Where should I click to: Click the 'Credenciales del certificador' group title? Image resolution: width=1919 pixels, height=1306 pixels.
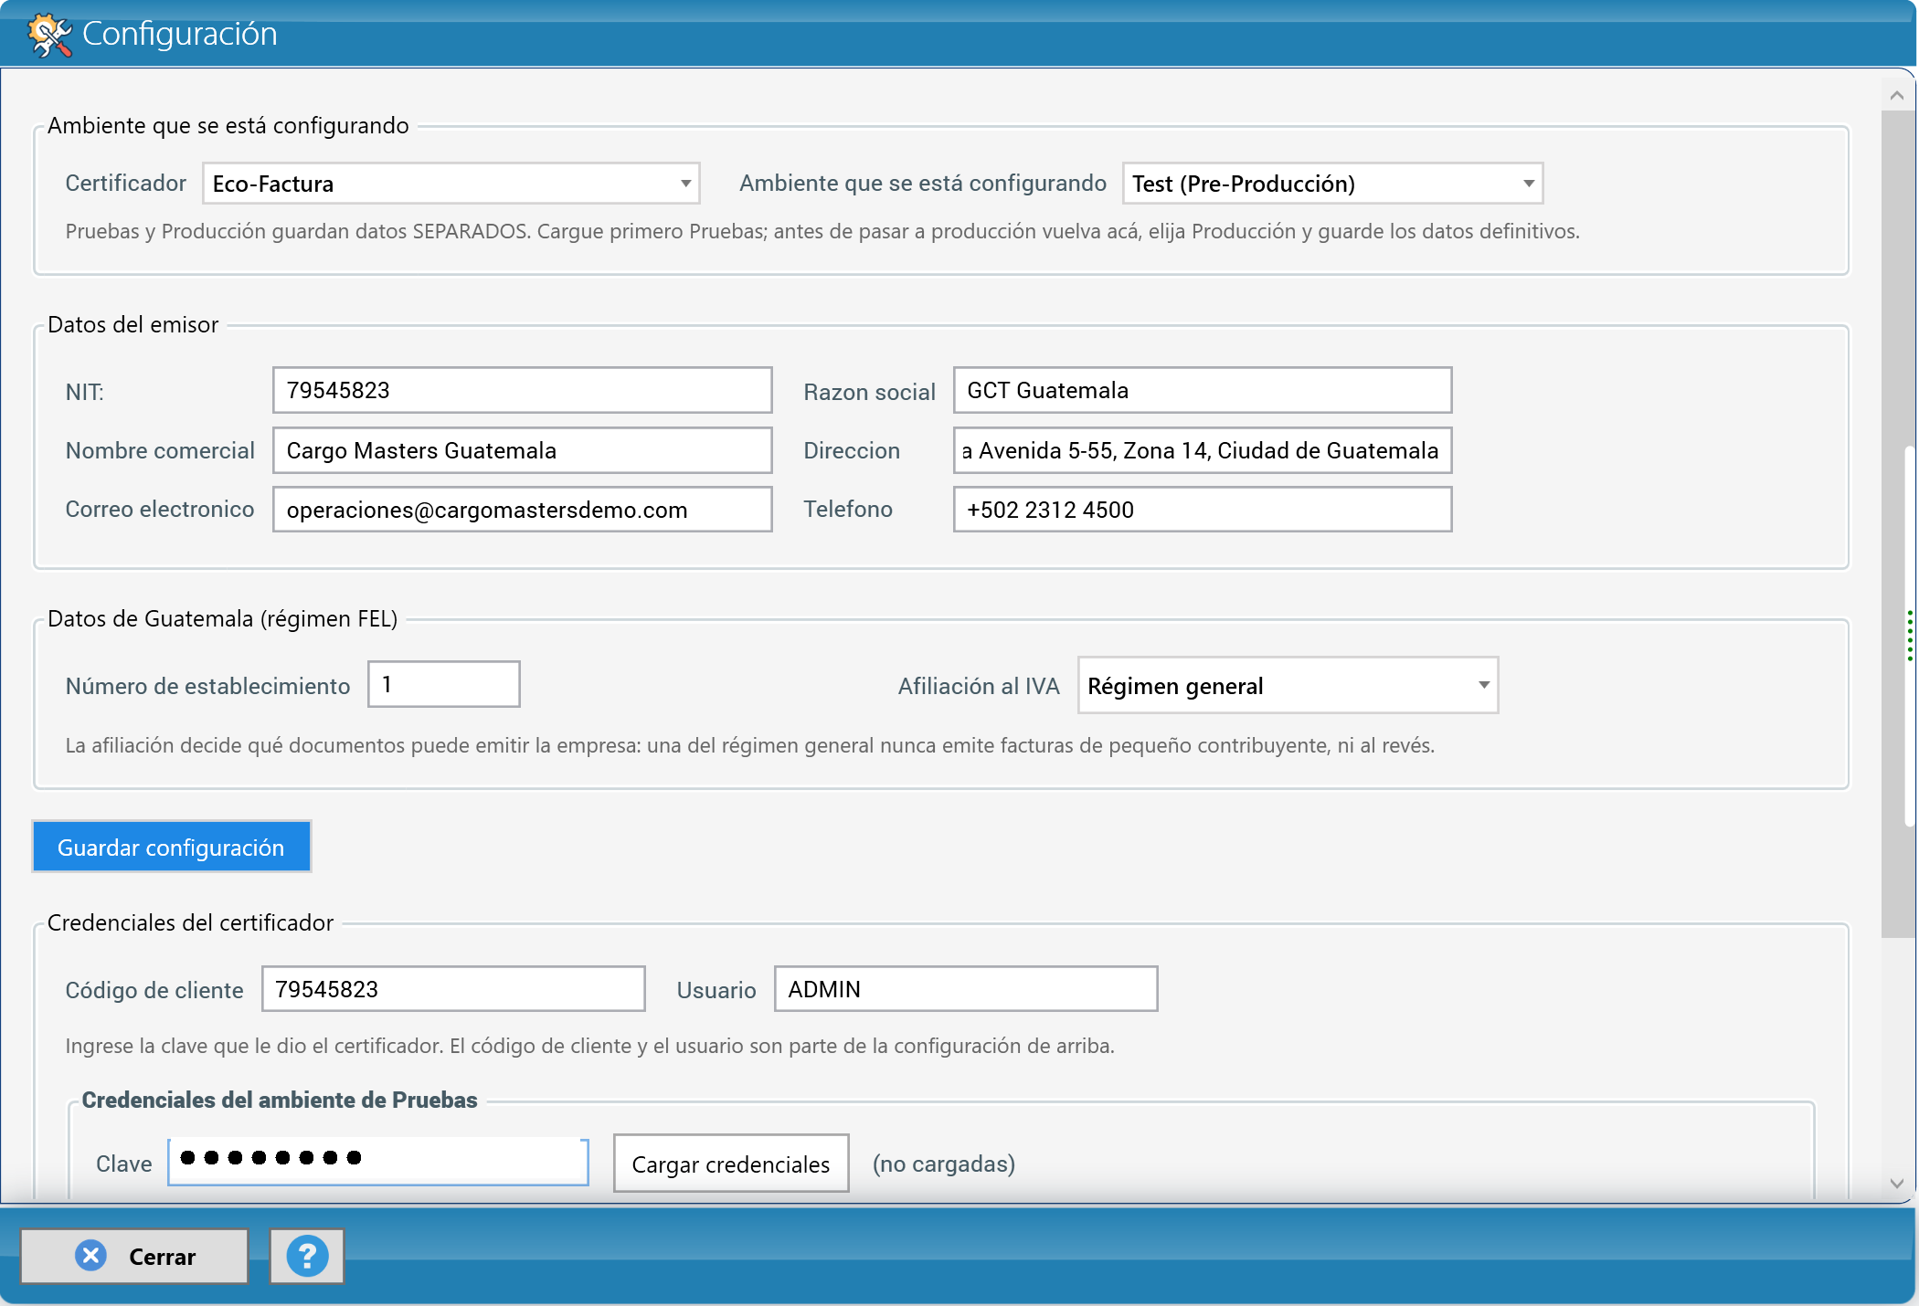(191, 922)
